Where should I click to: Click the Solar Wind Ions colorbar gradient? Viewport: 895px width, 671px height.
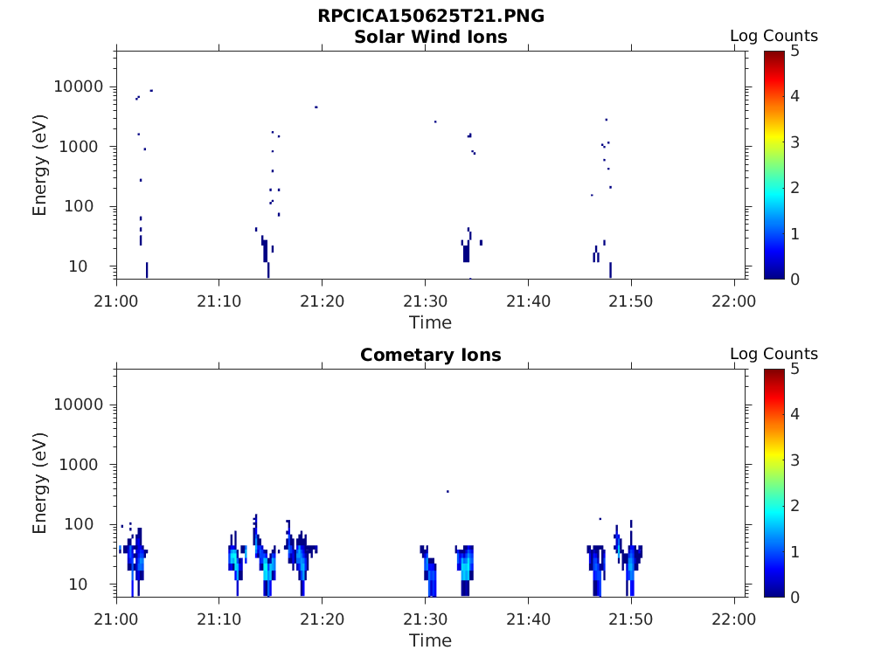click(x=774, y=165)
